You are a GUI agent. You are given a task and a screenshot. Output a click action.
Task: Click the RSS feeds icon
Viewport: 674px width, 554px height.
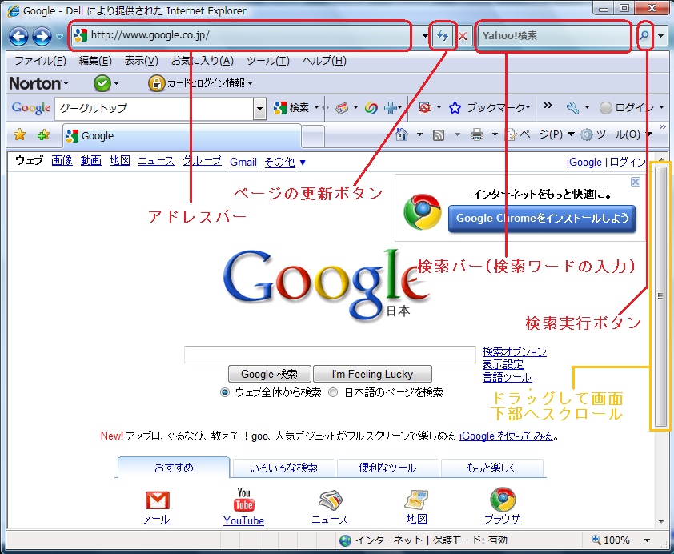coord(439,135)
